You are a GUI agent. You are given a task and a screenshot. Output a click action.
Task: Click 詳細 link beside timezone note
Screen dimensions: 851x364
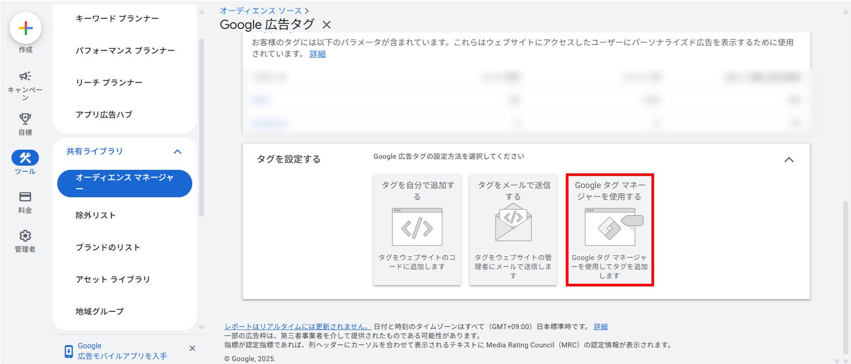pos(600,326)
